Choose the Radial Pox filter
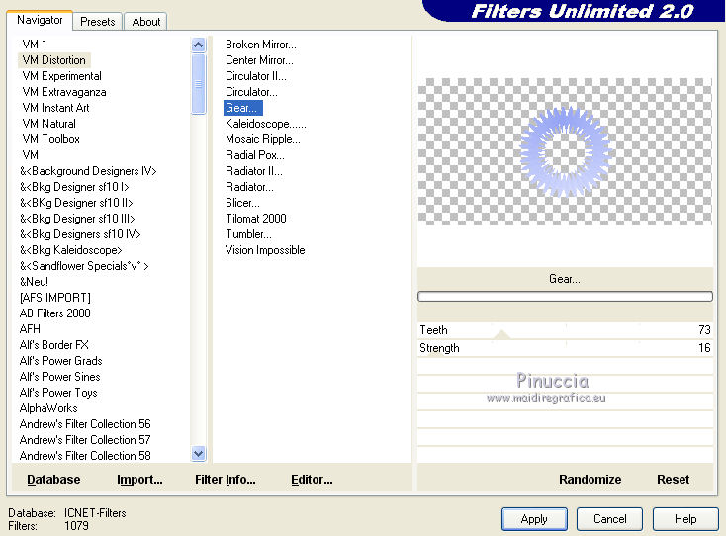The width and height of the screenshot is (726, 536). 254,155
